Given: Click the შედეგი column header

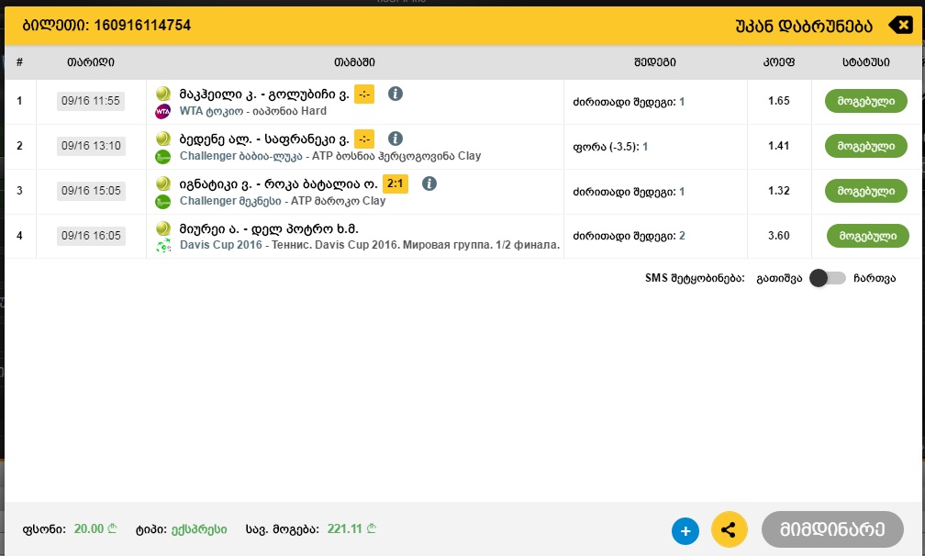Looking at the screenshot, I should coord(655,61).
